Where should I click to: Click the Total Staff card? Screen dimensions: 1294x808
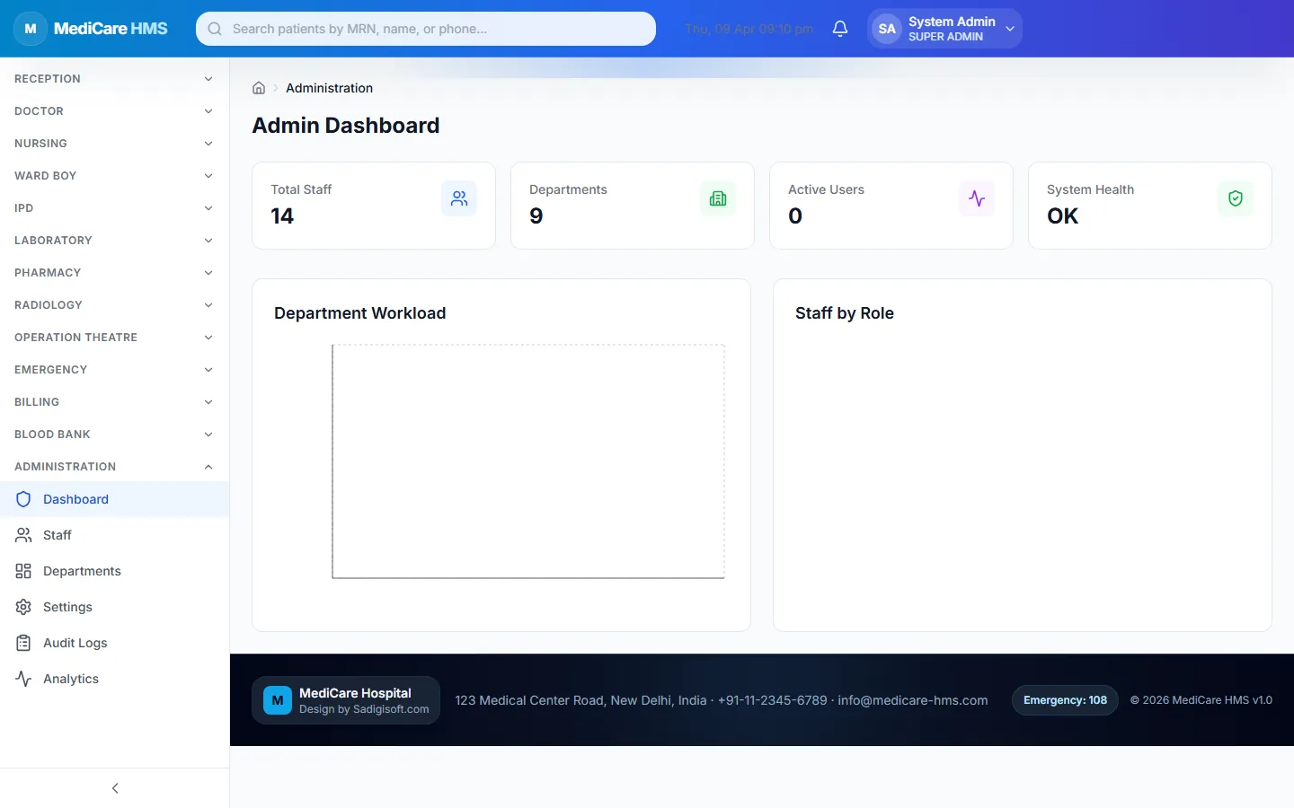[x=374, y=206]
